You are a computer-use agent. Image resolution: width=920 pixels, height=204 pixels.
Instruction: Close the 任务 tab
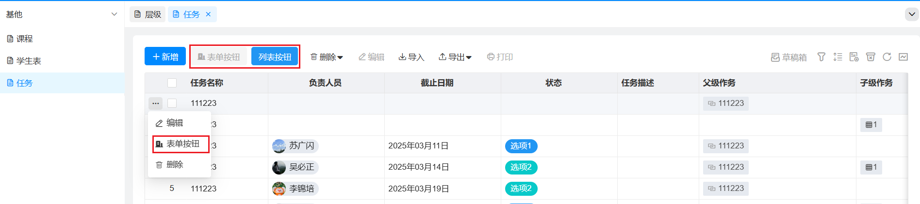(208, 15)
